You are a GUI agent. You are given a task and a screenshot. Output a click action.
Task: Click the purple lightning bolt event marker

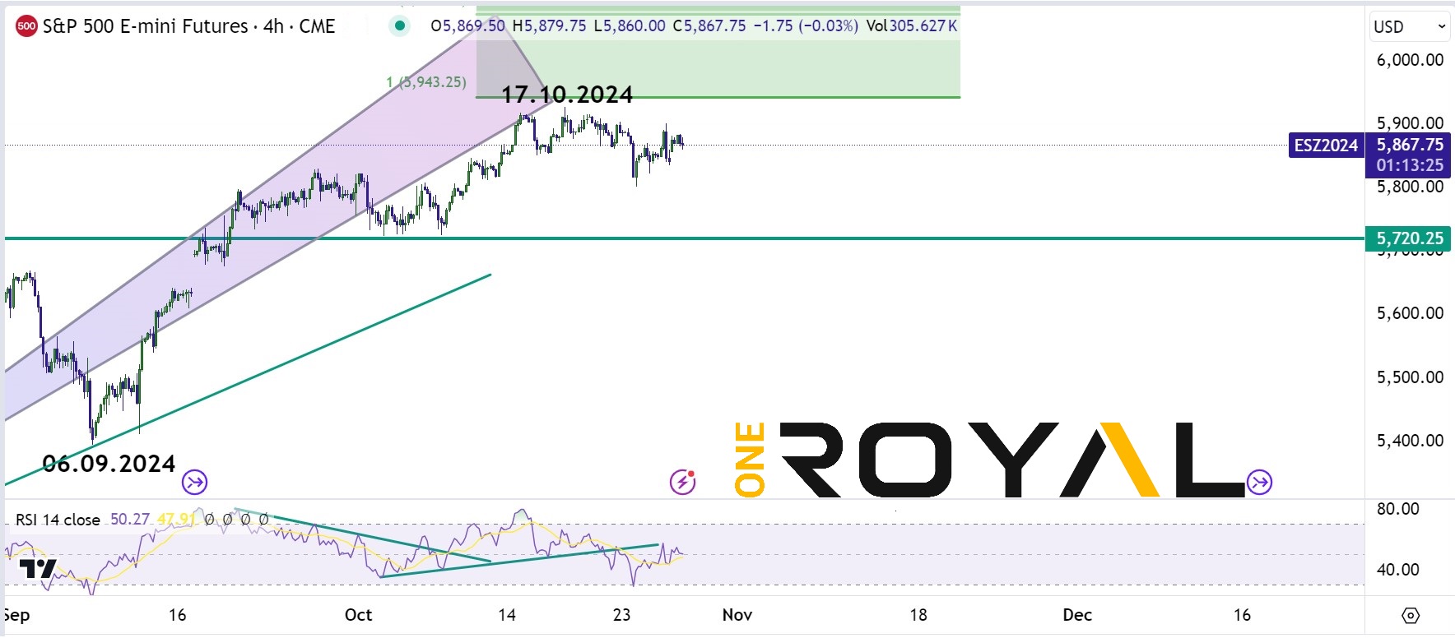[682, 482]
